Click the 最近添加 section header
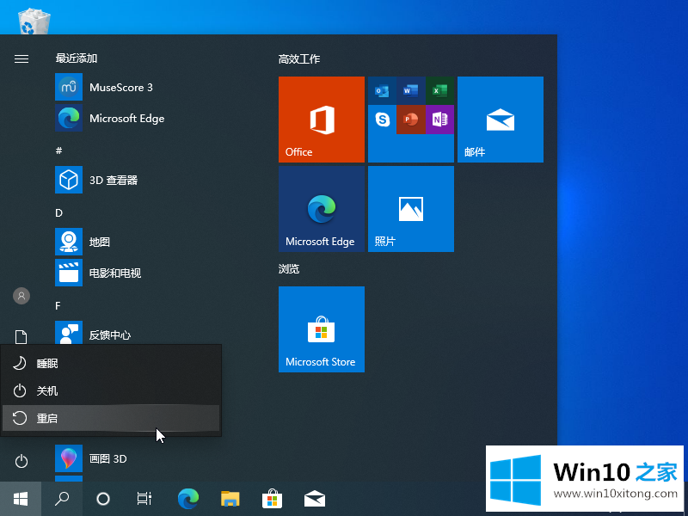 click(77, 58)
